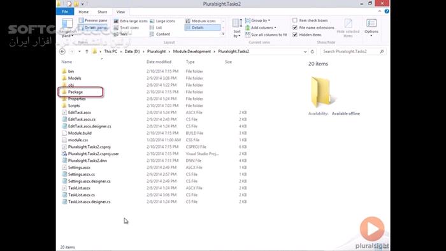Image resolution: width=446 pixels, height=251 pixels.
Task: Switch to the Share ribbon tab
Action: point(102,12)
